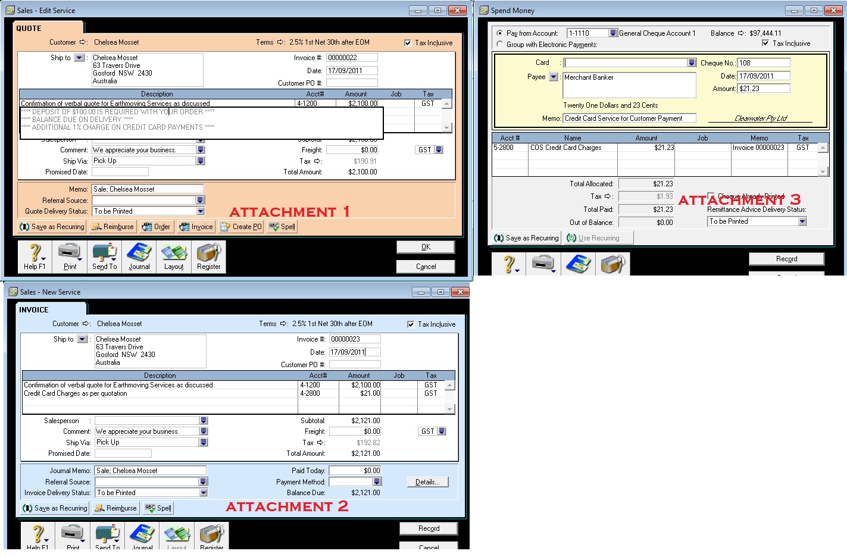Click Record in the New Service window

429,528
